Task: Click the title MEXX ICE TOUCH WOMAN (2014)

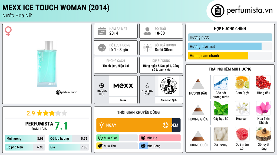Action: pyautogui.click(x=56, y=8)
